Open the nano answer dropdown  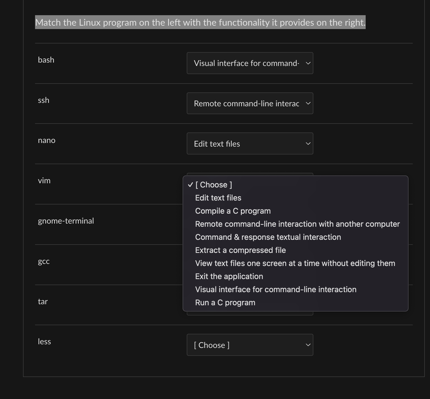250,143
